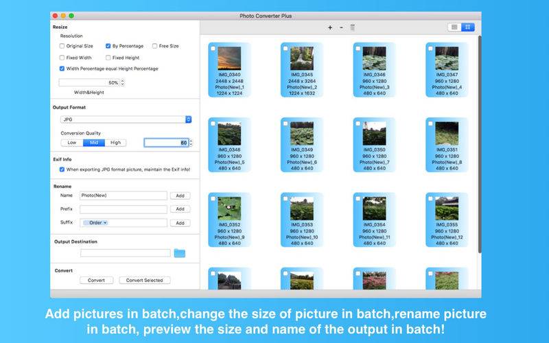Select Mid conversion quality
549x343 pixels.
pos(94,143)
